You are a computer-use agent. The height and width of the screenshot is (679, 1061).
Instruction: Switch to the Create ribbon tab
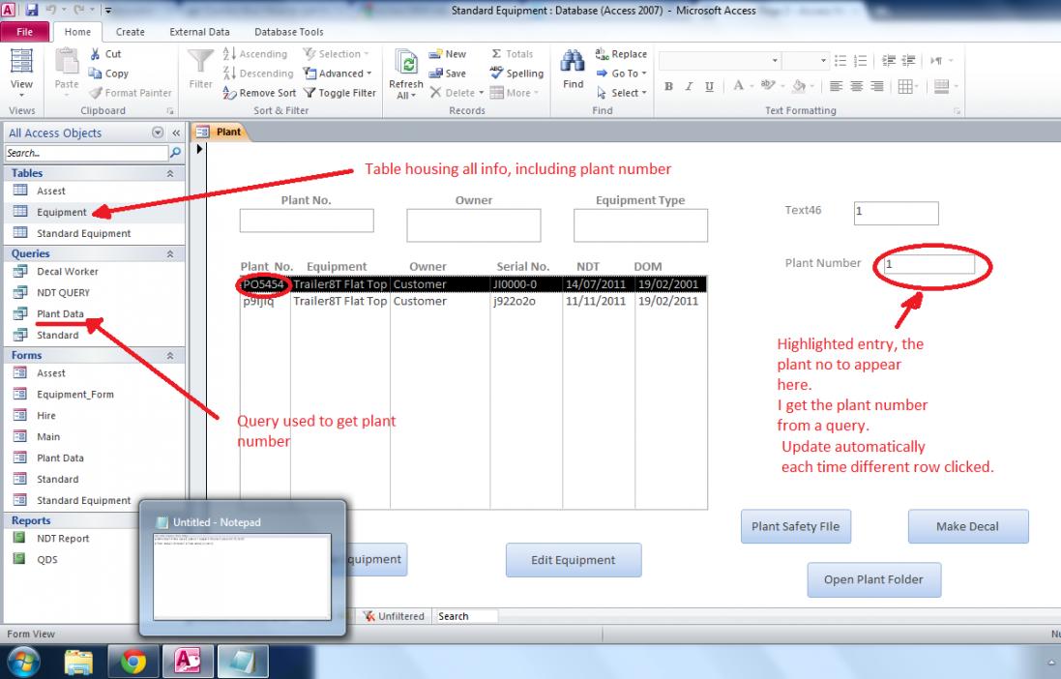click(x=130, y=32)
